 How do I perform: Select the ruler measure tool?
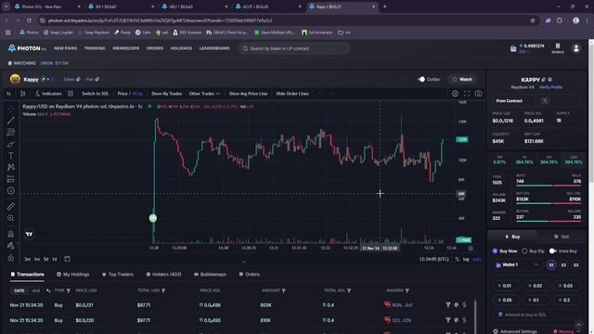pyautogui.click(x=10, y=206)
